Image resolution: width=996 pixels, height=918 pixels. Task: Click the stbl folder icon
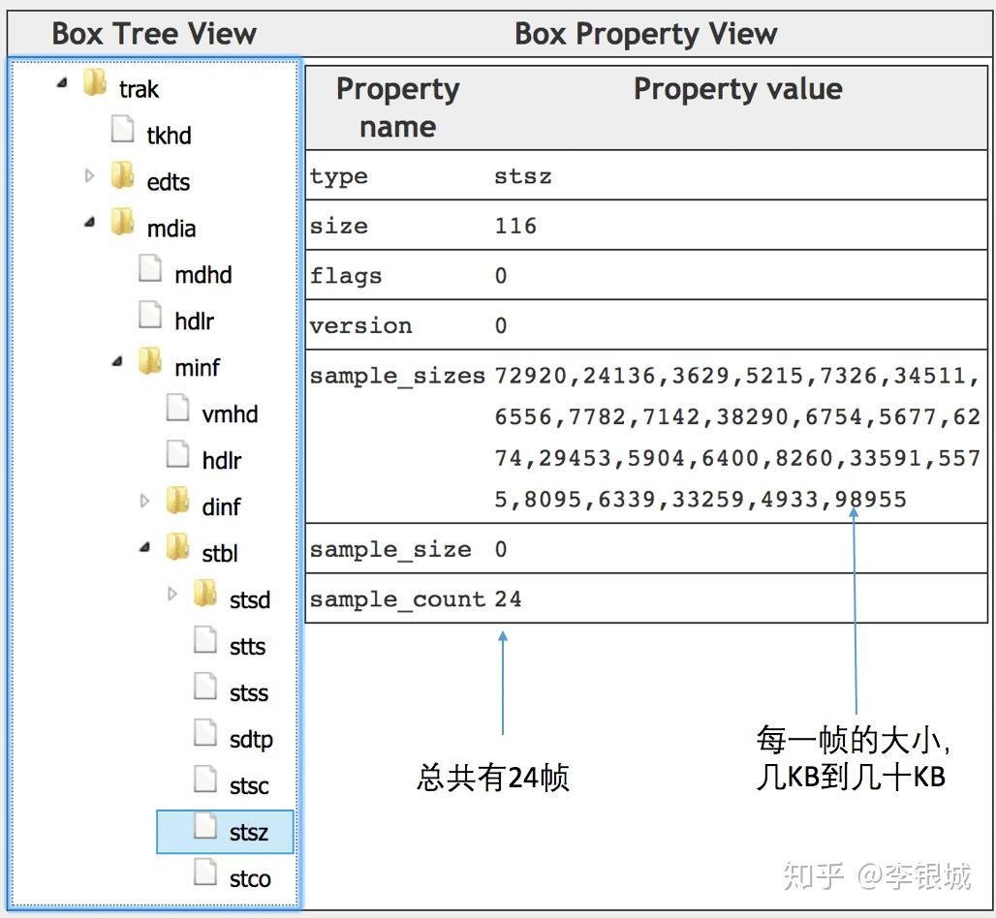click(x=177, y=549)
